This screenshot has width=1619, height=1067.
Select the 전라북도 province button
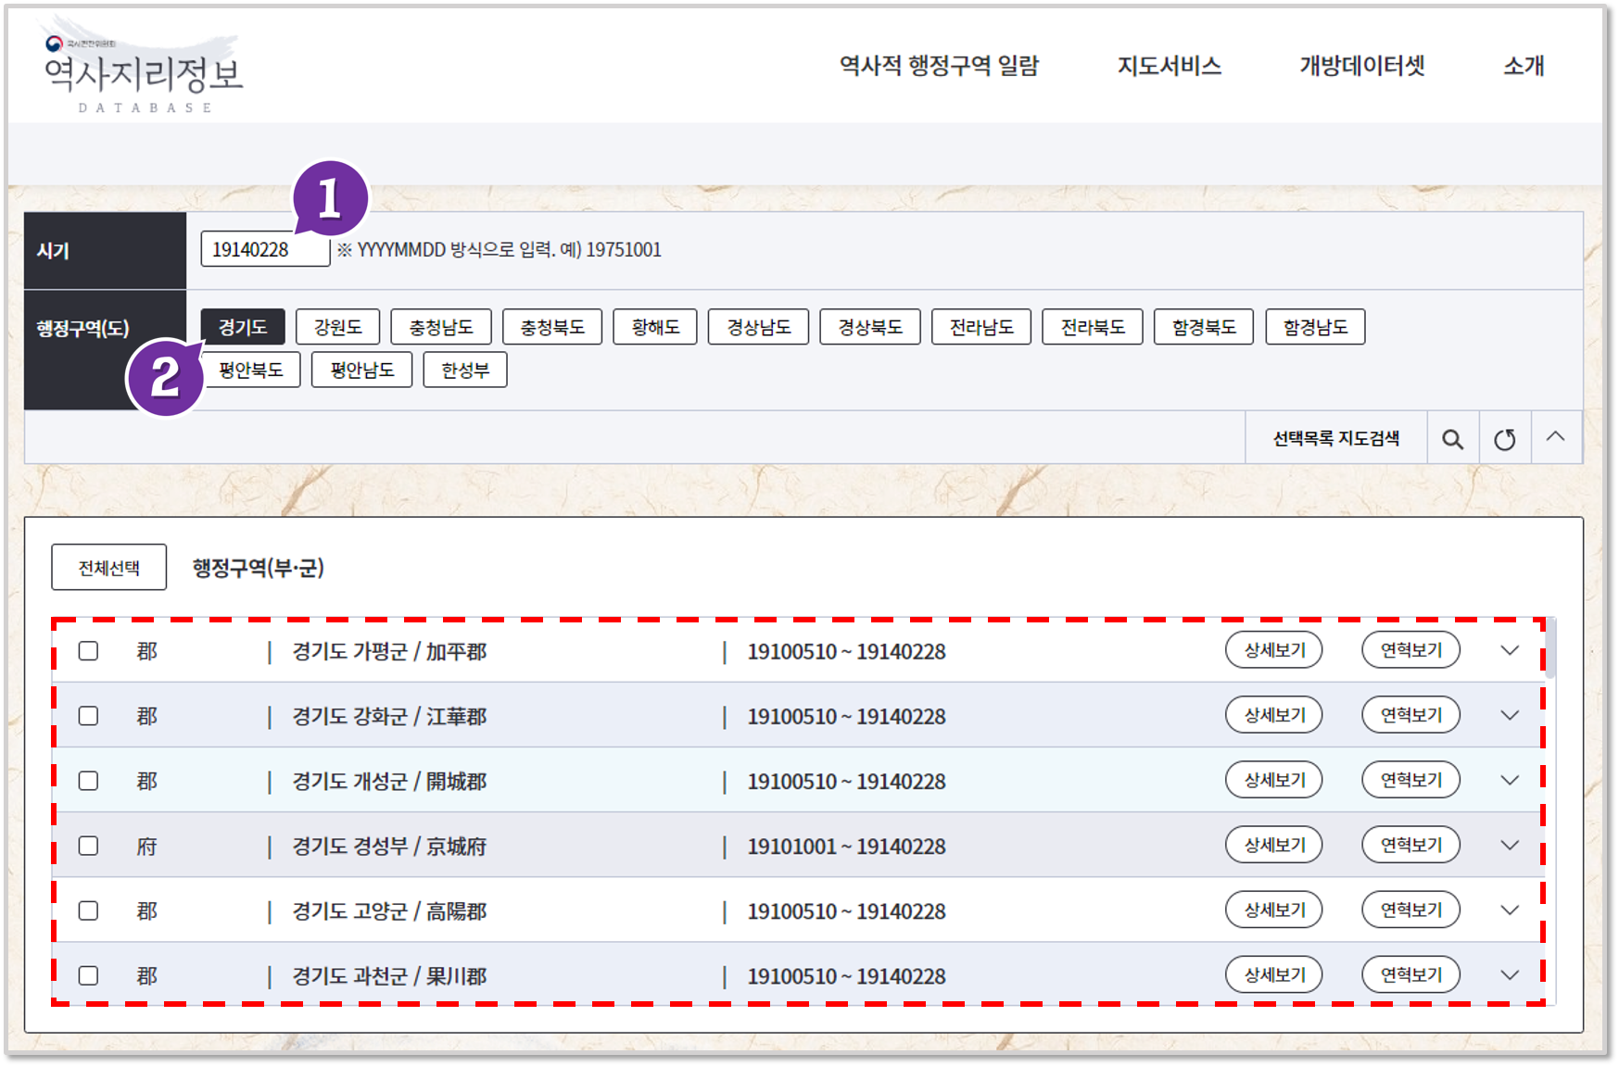1093,327
